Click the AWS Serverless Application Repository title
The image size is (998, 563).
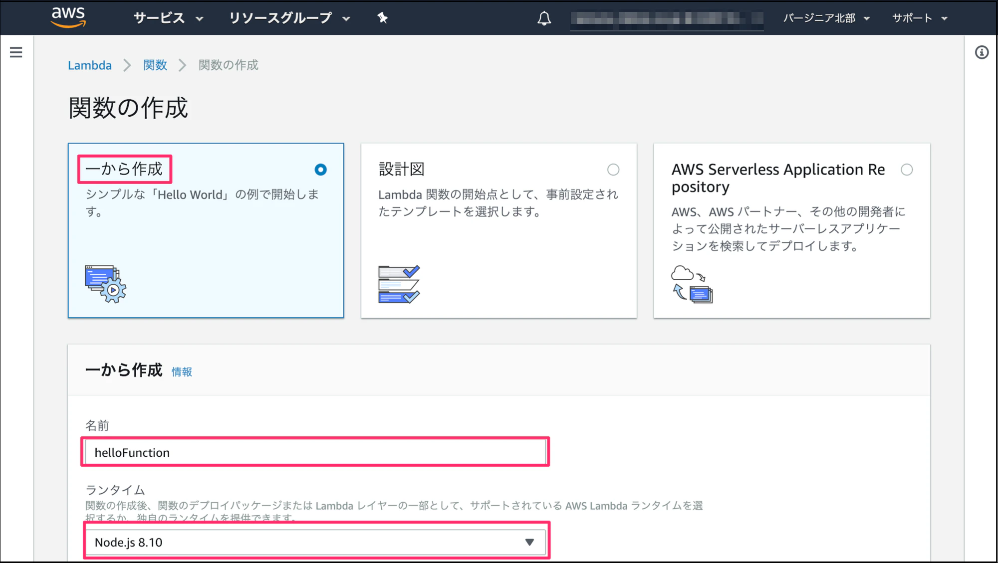(x=778, y=178)
